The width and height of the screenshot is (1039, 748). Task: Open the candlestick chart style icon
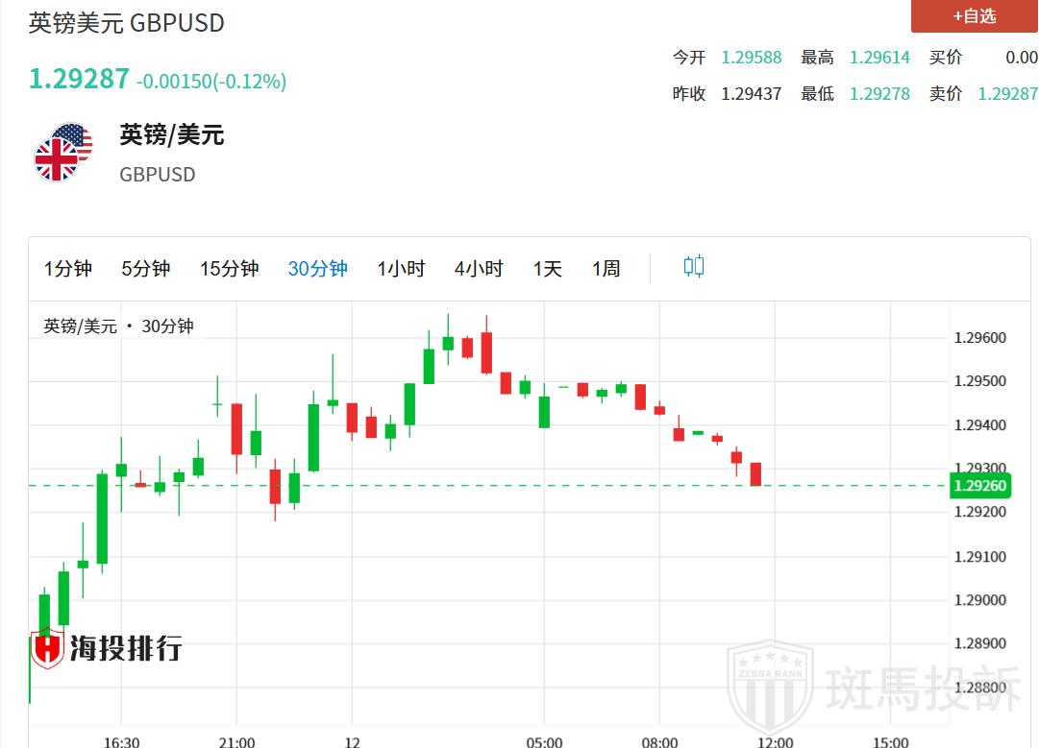pos(694,267)
